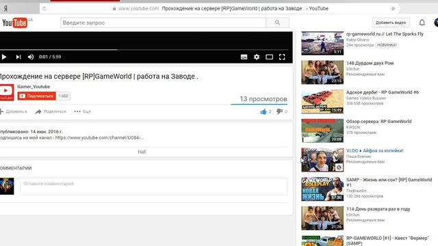Click the Play button in video player
Image resolution: width=438 pixels, height=246 pixels.
pyautogui.click(x=4, y=57)
